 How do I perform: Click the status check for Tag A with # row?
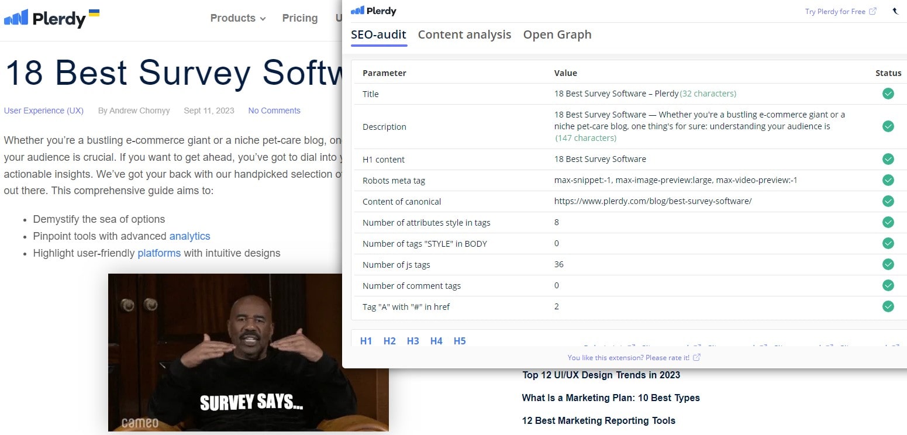[888, 306]
